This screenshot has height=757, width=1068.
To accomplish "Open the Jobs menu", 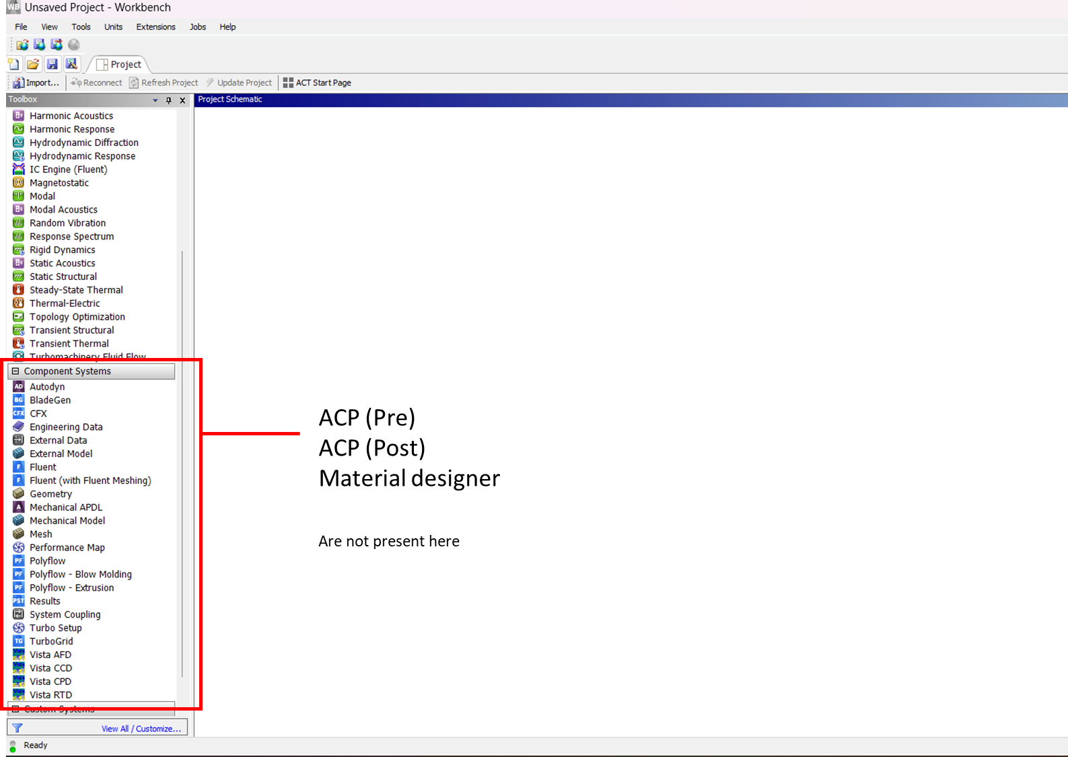I will [198, 27].
